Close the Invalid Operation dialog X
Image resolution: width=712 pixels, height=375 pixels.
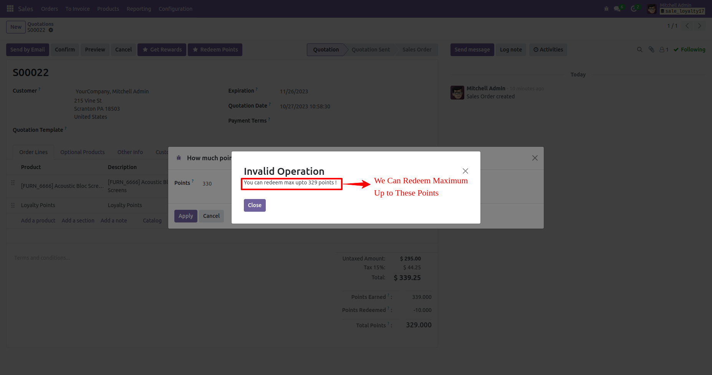pyautogui.click(x=465, y=171)
